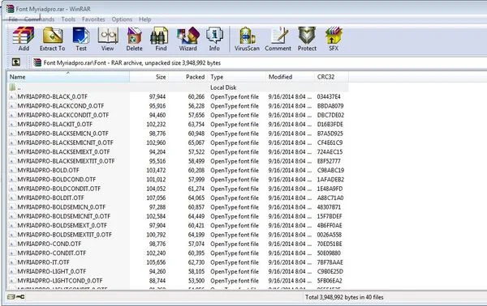Select MYRIADPRO-BOLDSEMIEXT_0.OTF file
The image size is (487, 306).
point(62,226)
